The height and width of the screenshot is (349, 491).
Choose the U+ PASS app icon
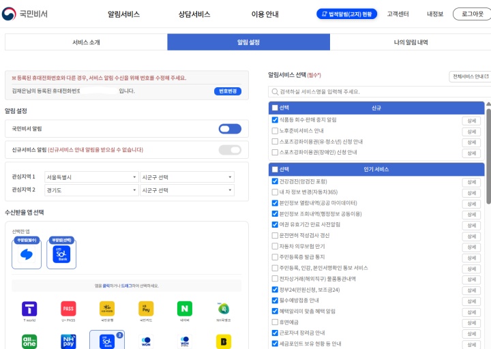tap(68, 309)
